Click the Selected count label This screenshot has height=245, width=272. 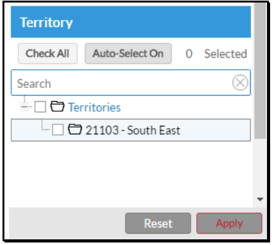tap(226, 54)
